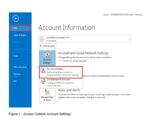Click the greyed-out Save As item
144x119 pixels.
17,42
